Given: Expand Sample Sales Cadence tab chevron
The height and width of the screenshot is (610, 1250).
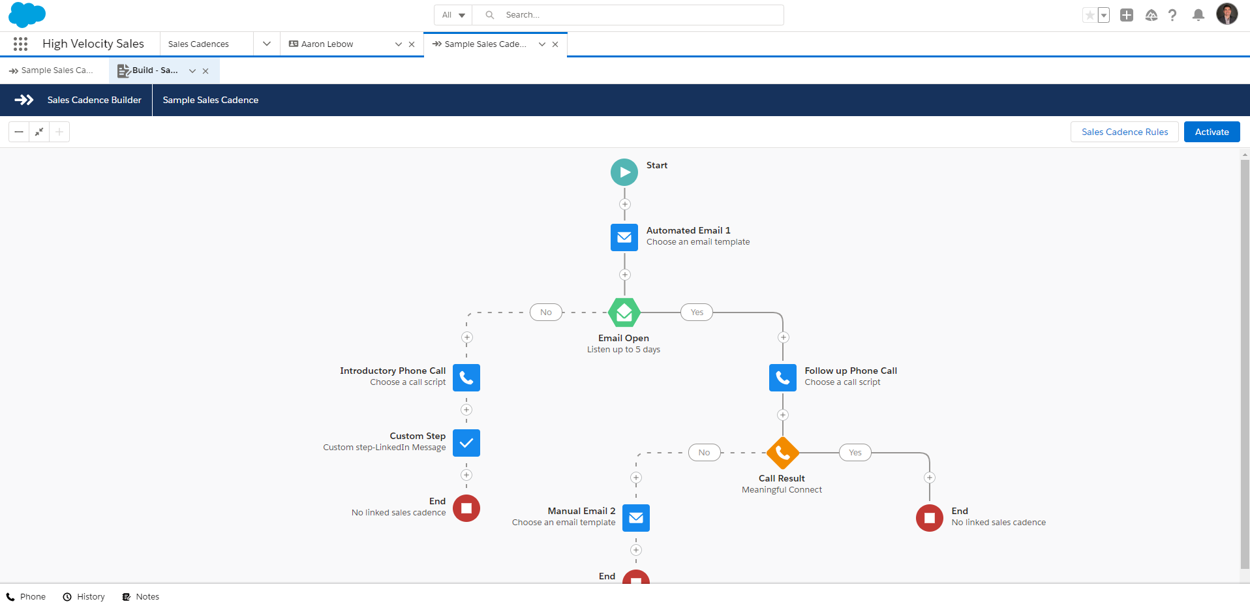Looking at the screenshot, I should click(x=541, y=44).
